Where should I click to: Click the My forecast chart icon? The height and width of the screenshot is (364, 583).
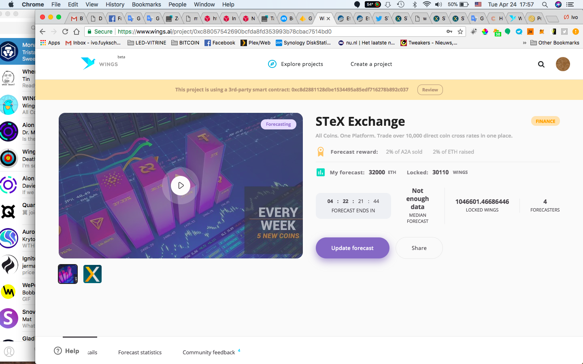click(320, 172)
